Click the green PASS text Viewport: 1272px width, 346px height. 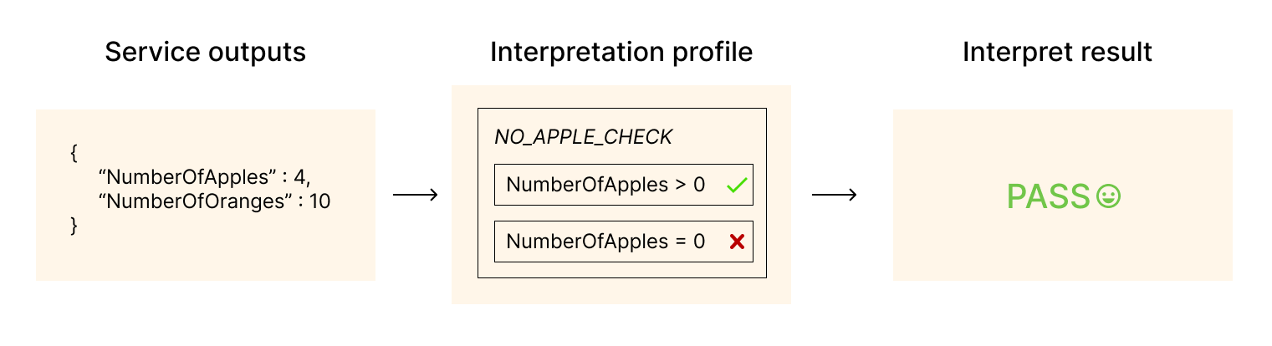click(x=1049, y=196)
